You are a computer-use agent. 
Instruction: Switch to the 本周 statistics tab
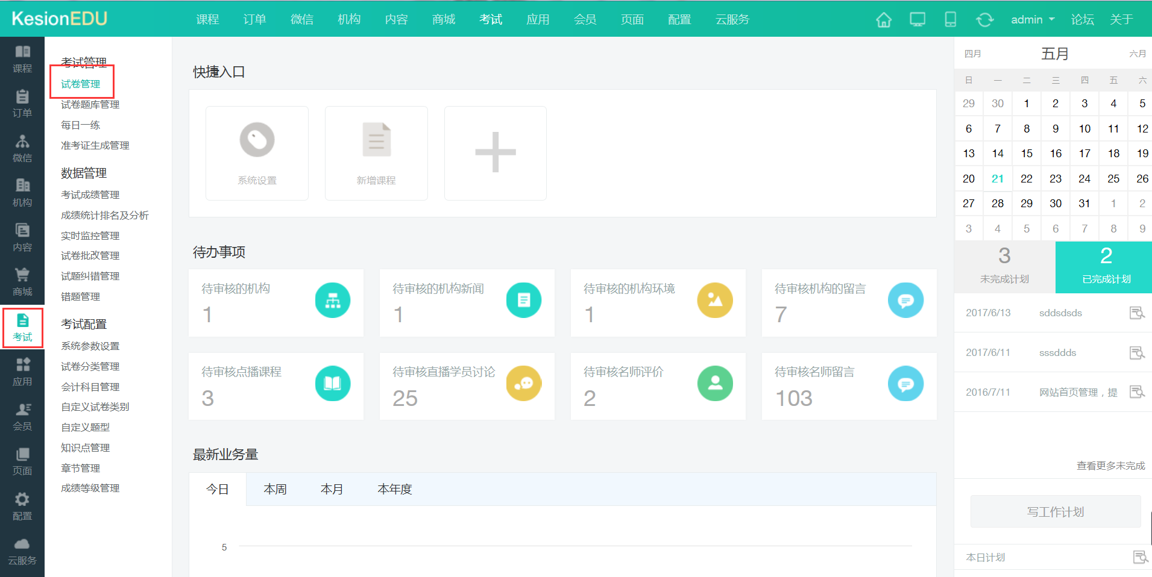[x=275, y=489]
